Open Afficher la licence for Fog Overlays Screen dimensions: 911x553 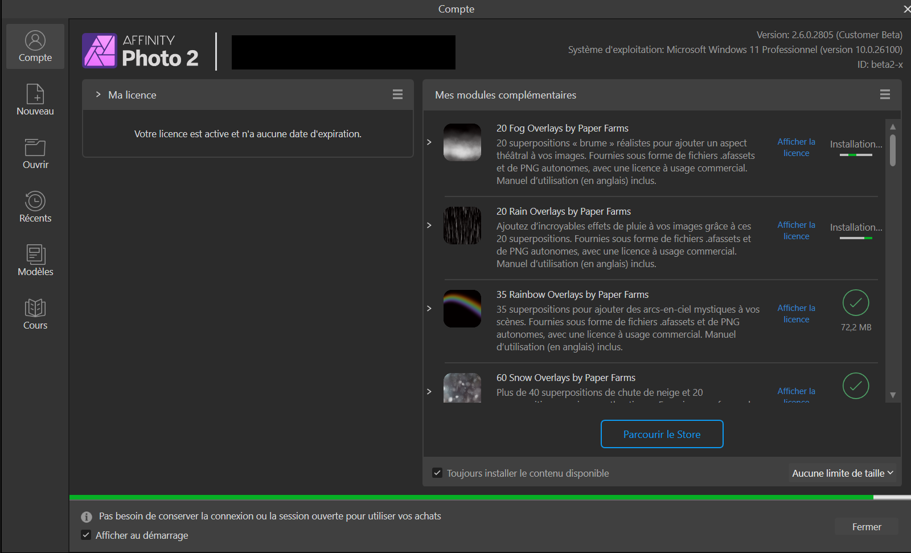796,147
